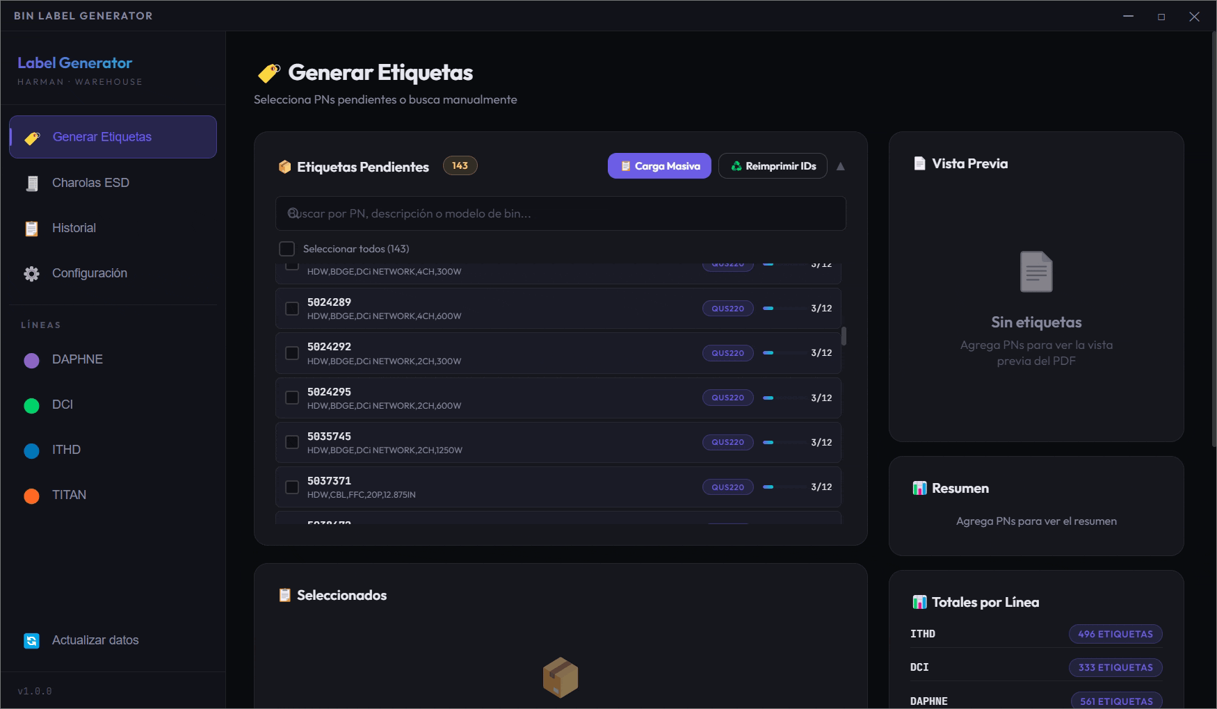The height and width of the screenshot is (709, 1217).
Task: Click the 496 ETIQUETAS badge for ITHD
Action: (x=1115, y=633)
